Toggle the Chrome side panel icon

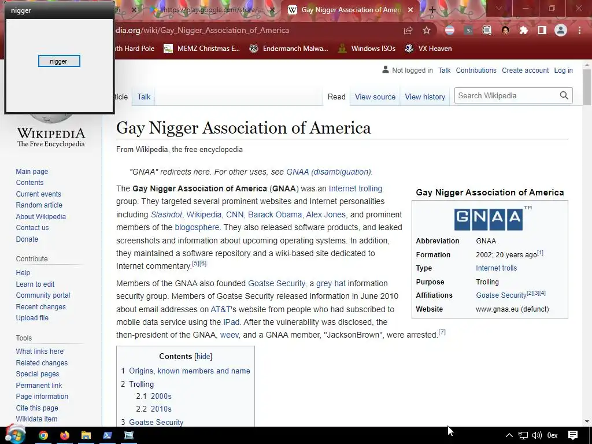(x=542, y=31)
